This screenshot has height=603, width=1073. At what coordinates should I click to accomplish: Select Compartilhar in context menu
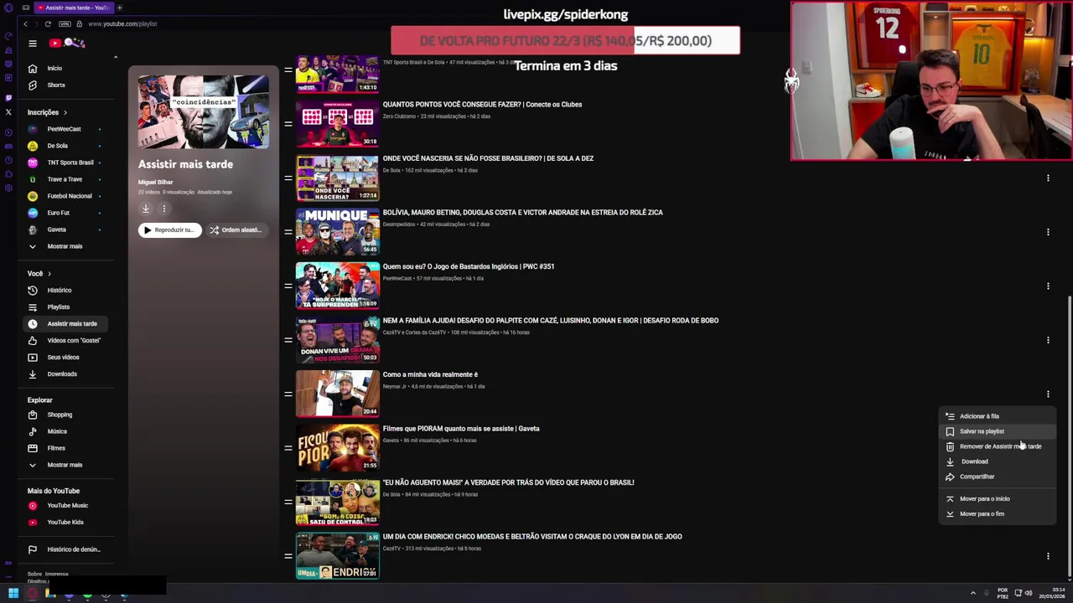pyautogui.click(x=997, y=477)
